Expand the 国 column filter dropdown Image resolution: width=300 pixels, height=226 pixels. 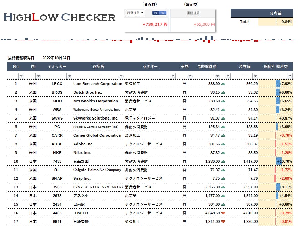(38, 76)
